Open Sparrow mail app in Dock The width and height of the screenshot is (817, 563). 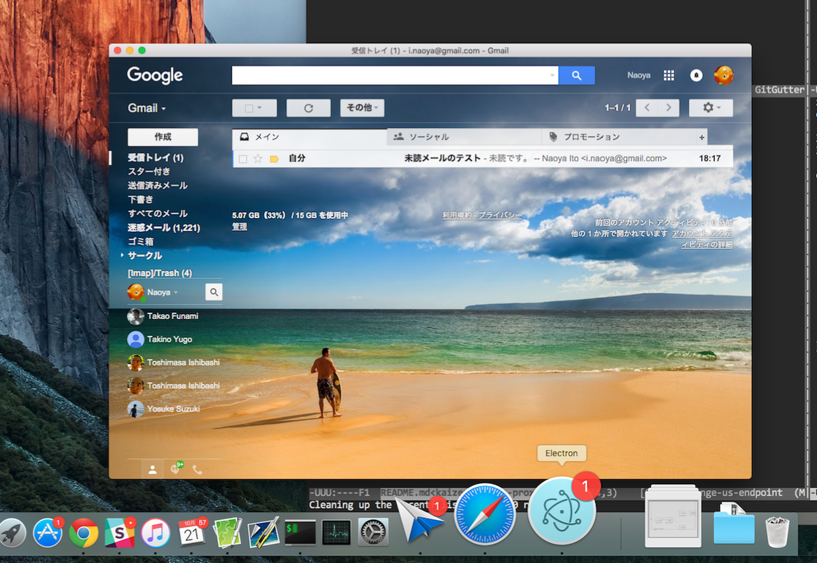tap(421, 519)
